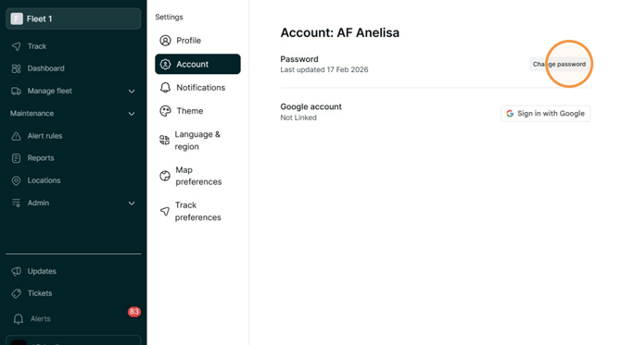The width and height of the screenshot is (621, 345).
Task: Click the Manage fleet truck icon
Action: (x=17, y=92)
